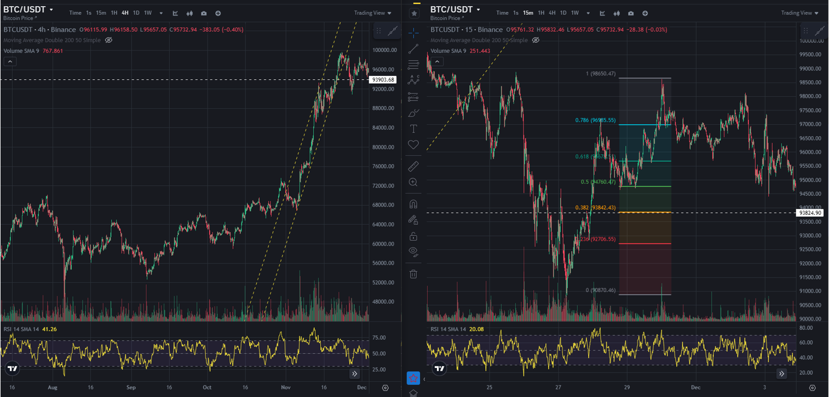Screen dimensions: 829x397
Task: Toggle hide all drawings eye icon
Action: point(413,252)
